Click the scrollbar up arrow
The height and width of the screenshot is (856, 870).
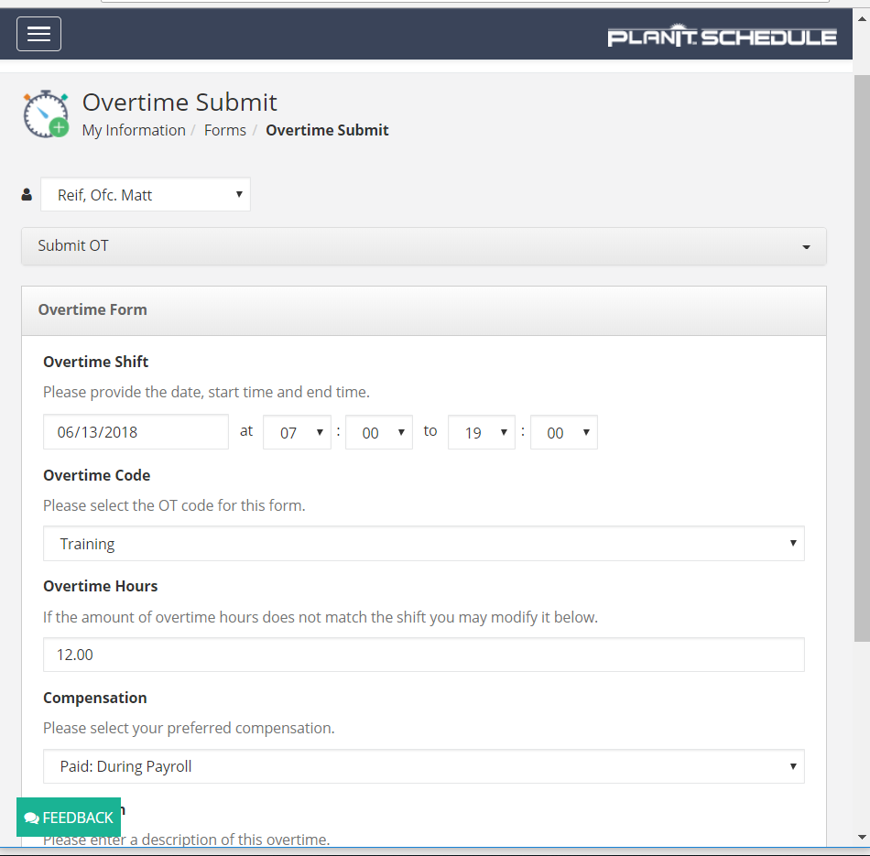click(862, 19)
